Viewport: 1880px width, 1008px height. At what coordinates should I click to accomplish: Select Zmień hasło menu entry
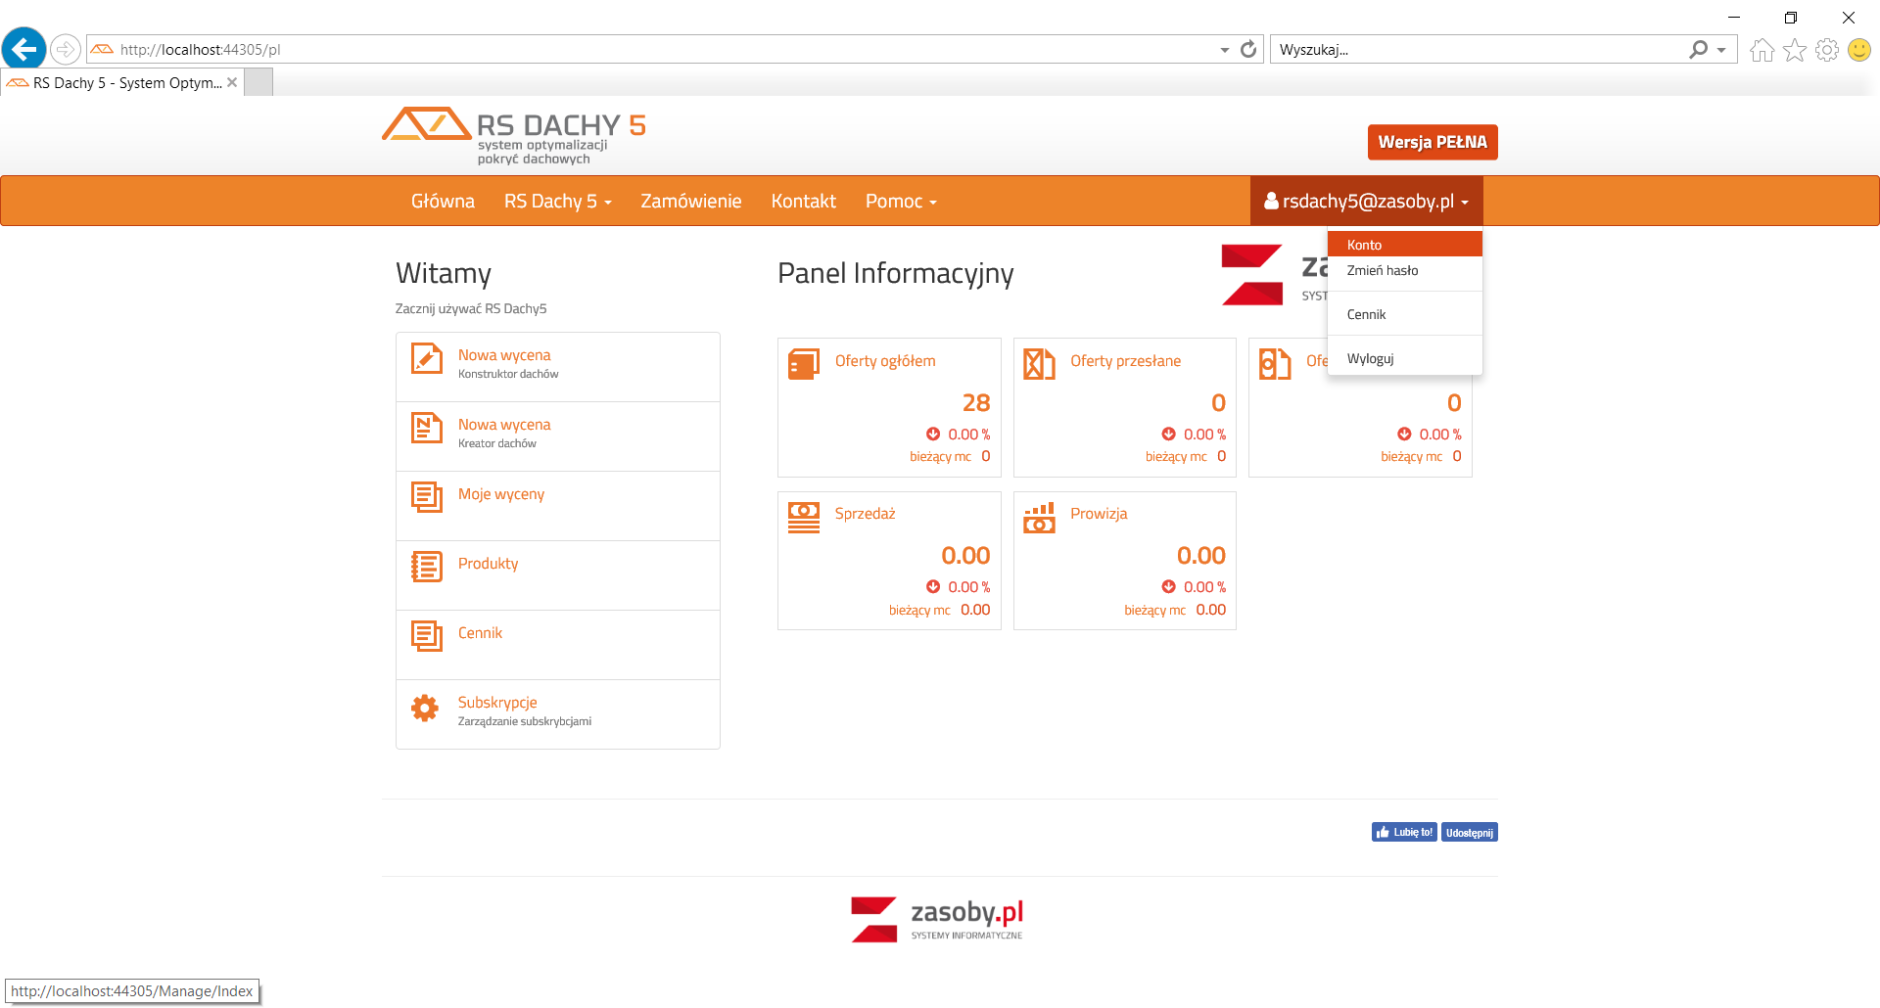1383,271
